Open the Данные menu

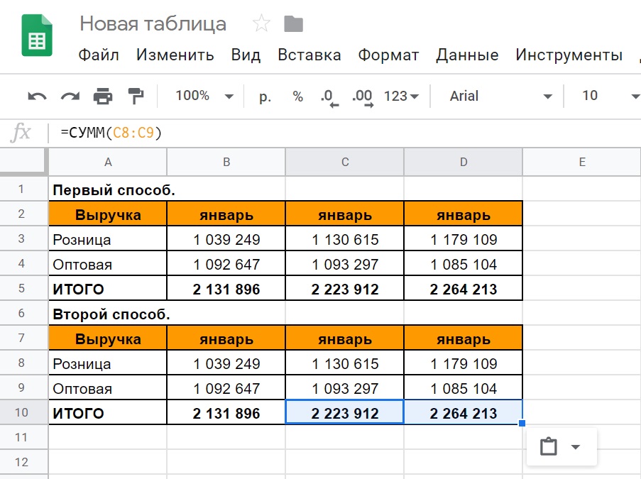point(467,55)
